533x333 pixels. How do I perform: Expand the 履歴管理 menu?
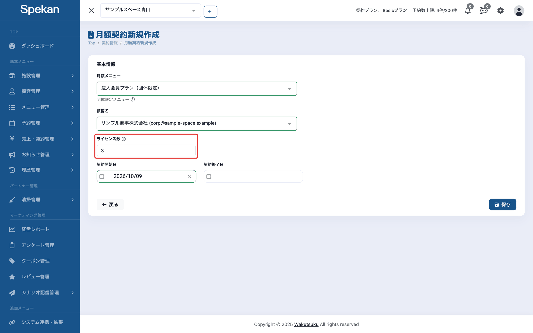40,170
